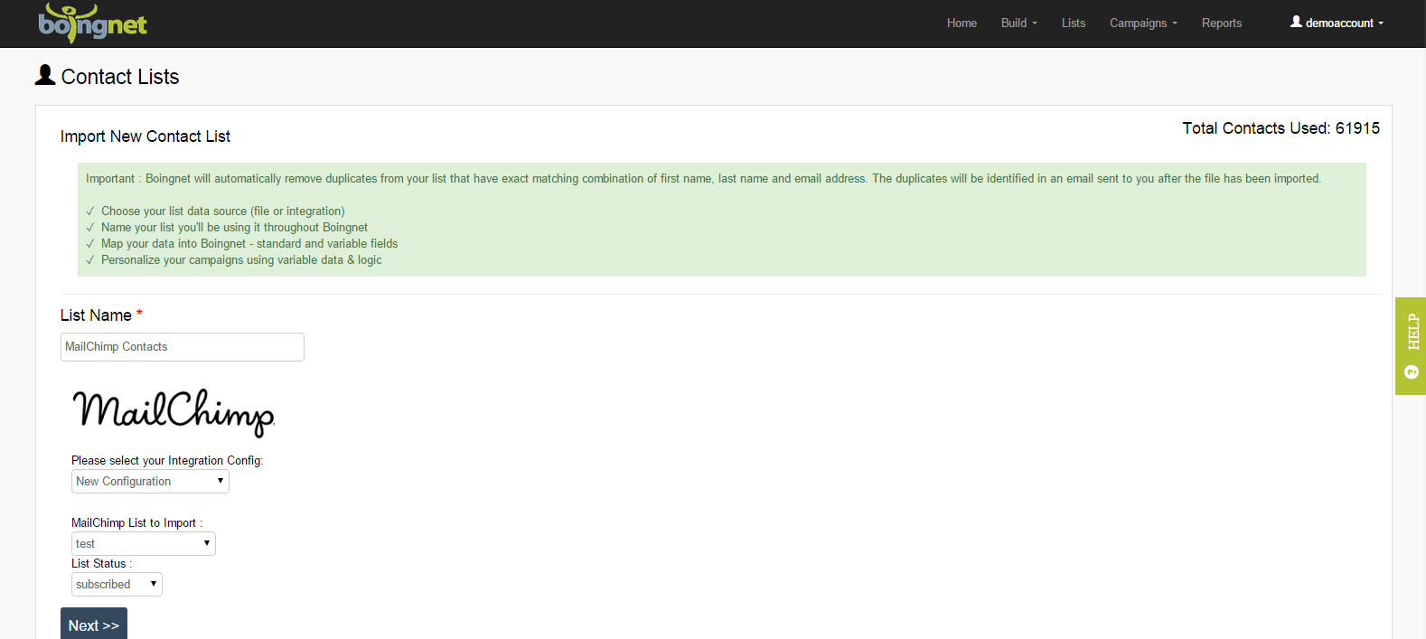1426x639 pixels.
Task: Click the 'MailChimp List to Import' label
Action: [137, 523]
